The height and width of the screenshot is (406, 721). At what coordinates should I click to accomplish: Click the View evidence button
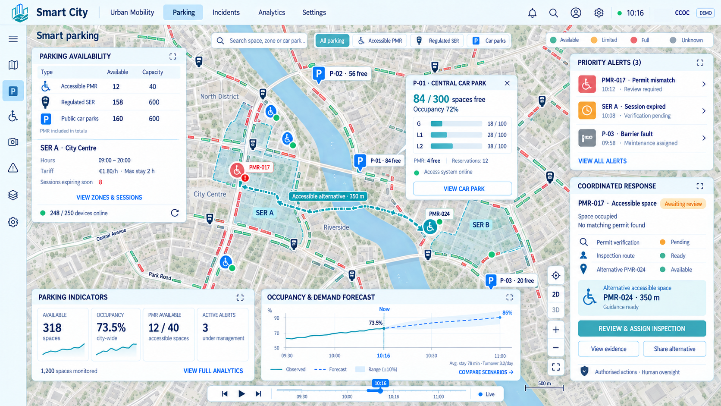pos(608,349)
